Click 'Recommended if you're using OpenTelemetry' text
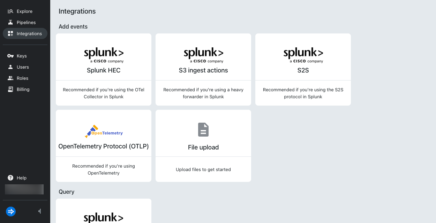This screenshot has height=223, width=436. (x=104, y=169)
